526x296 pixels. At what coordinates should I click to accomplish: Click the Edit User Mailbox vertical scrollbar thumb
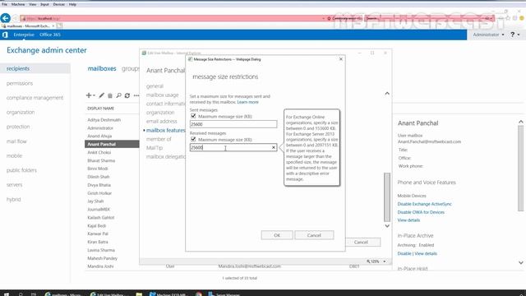tap(387, 197)
